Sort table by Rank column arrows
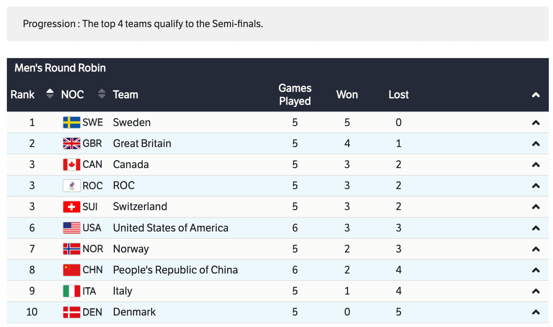Screen dimensions: 553x327 pyautogui.click(x=50, y=94)
